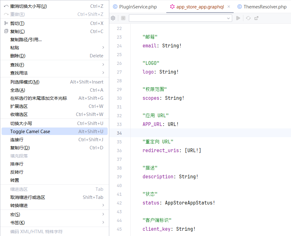Expand the 查找 submenu

click(x=103, y=65)
